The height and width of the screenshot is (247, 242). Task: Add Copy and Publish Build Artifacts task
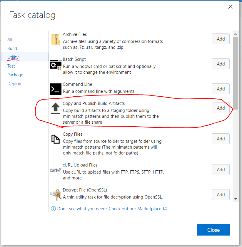[221, 108]
